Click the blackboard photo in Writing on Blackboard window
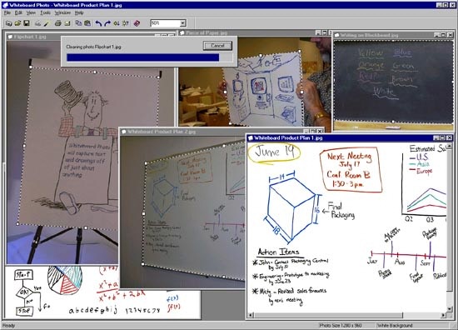This screenshot has width=458, height=330. [x=393, y=82]
